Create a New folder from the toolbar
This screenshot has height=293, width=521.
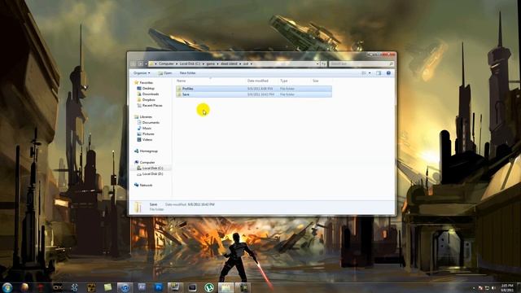click(x=187, y=73)
